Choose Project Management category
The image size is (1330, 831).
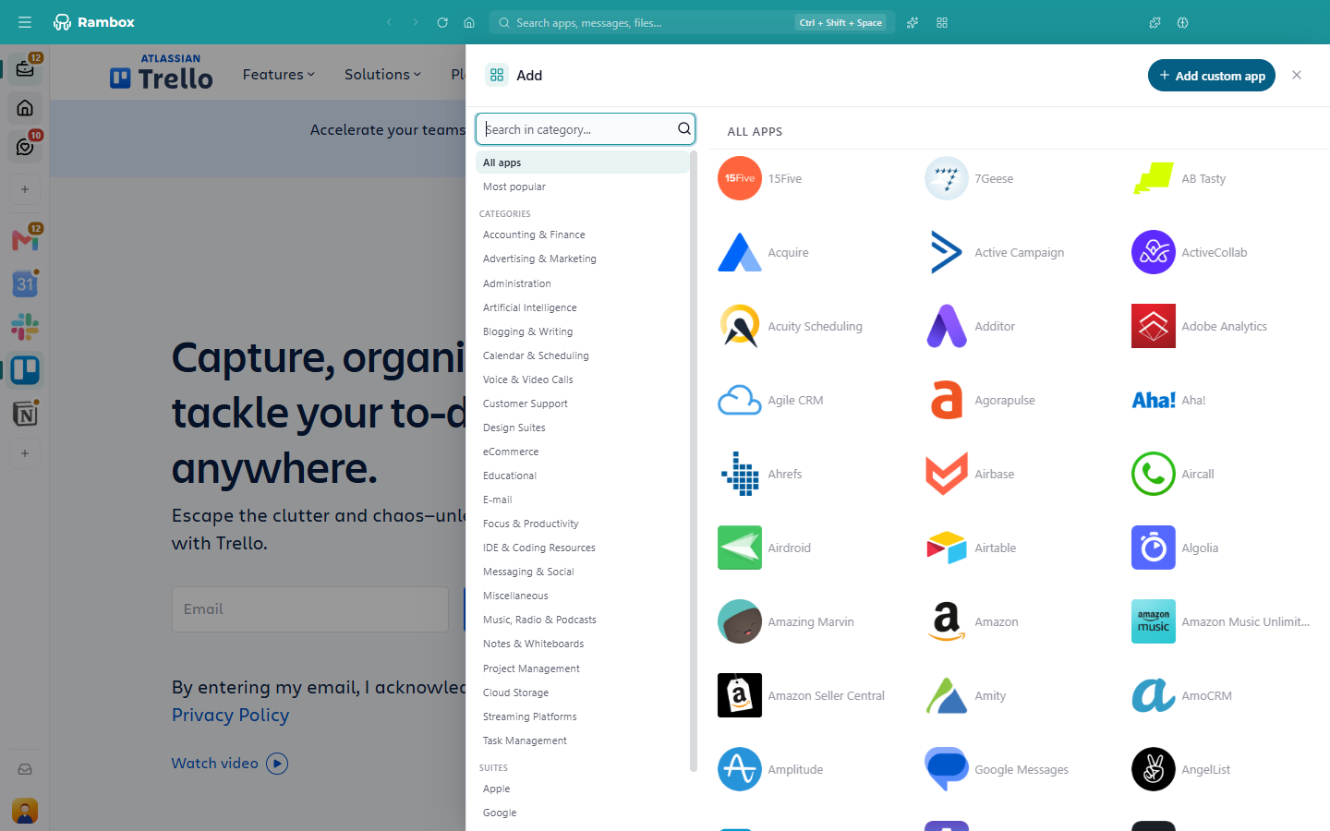point(582,668)
